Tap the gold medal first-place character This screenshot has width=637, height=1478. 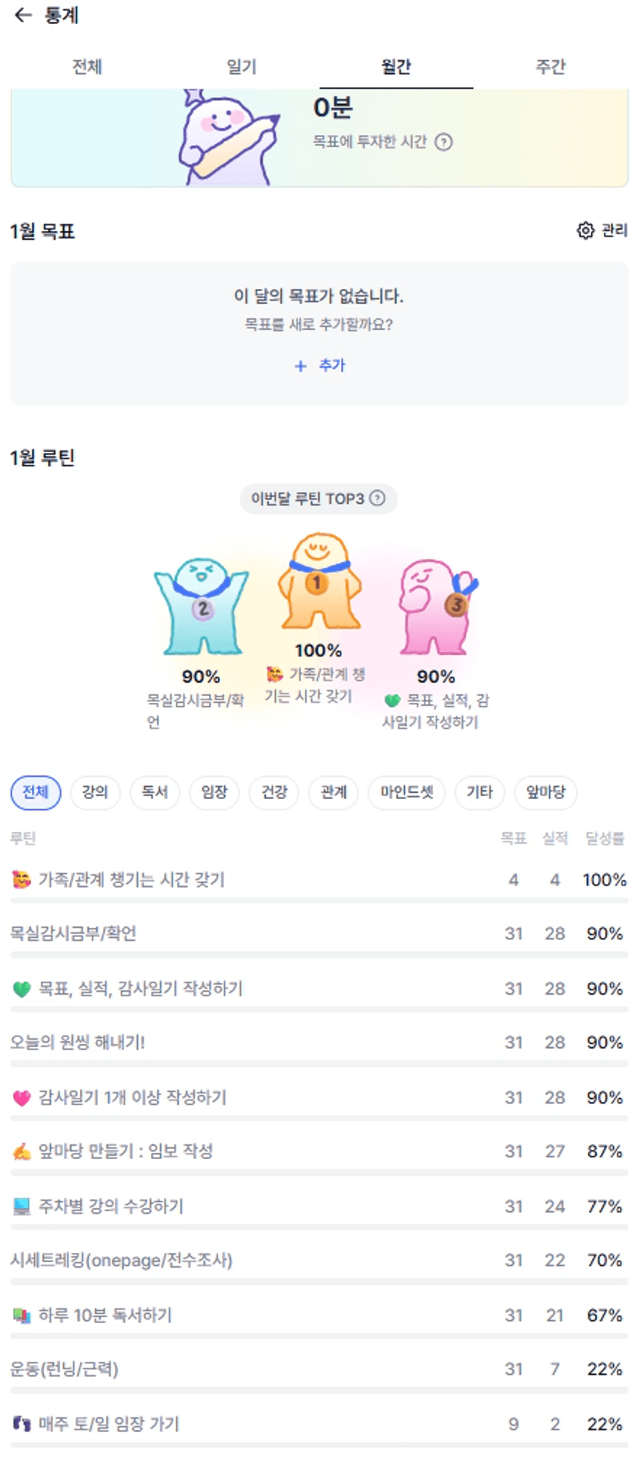tap(319, 582)
